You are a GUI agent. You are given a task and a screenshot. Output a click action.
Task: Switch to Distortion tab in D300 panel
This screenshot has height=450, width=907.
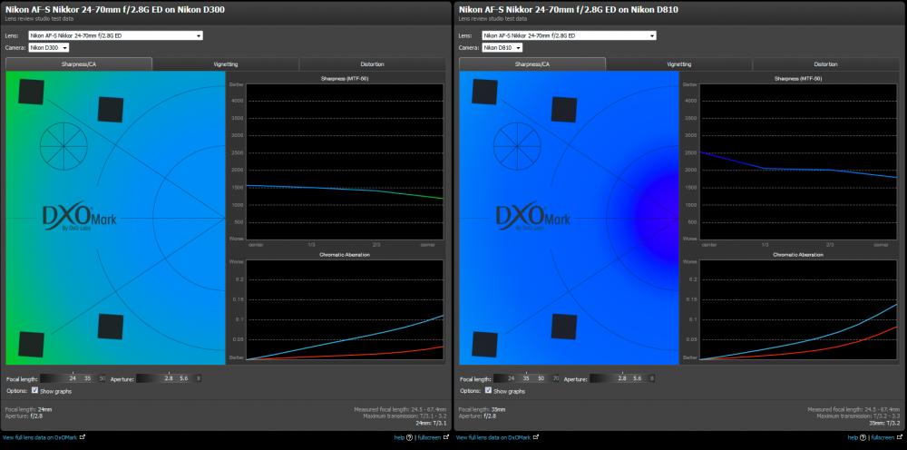pyautogui.click(x=372, y=64)
